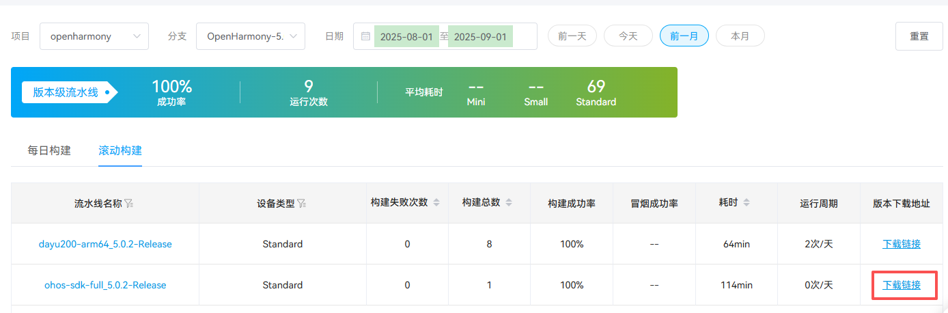Choose the 本月 quick date filter
Viewport: 948px width, 313px height.
coord(740,36)
